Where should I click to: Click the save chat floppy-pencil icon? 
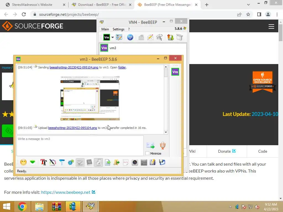tap(153, 162)
